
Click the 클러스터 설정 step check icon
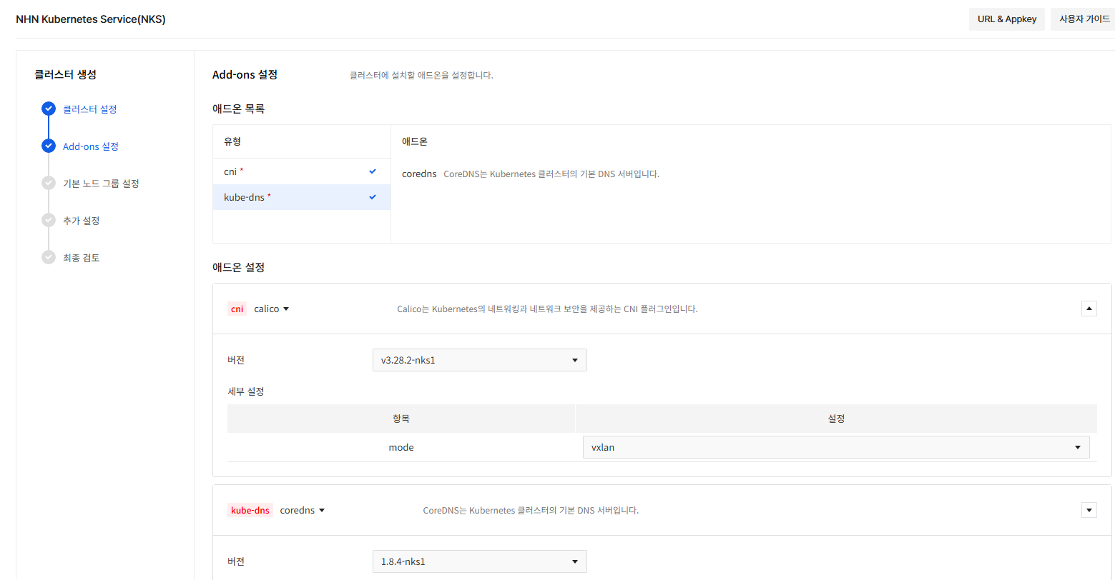49,109
